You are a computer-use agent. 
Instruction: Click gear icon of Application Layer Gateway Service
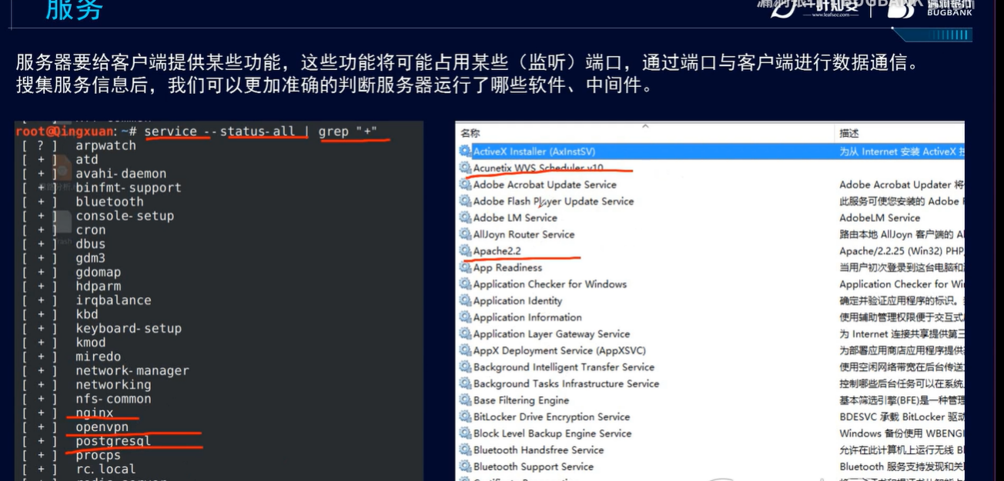point(465,334)
